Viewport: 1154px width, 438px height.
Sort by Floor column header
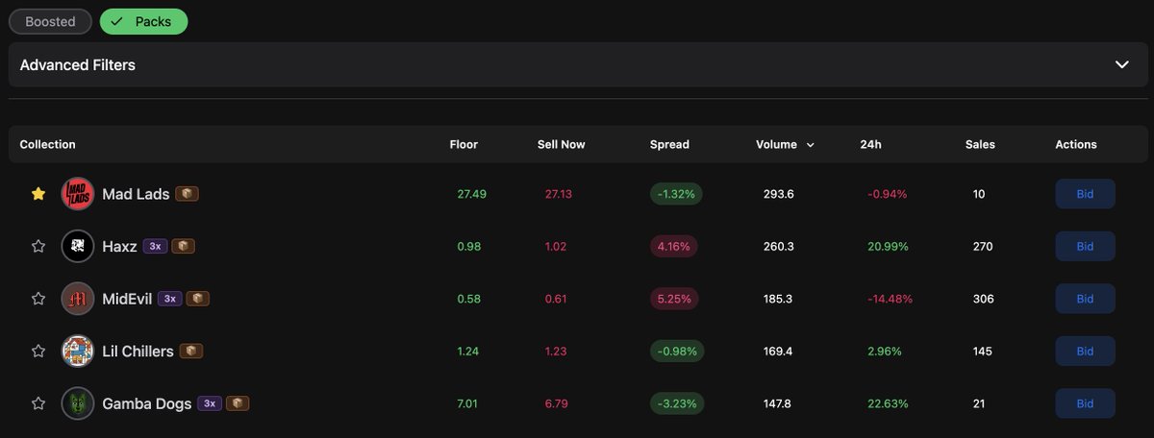point(464,145)
